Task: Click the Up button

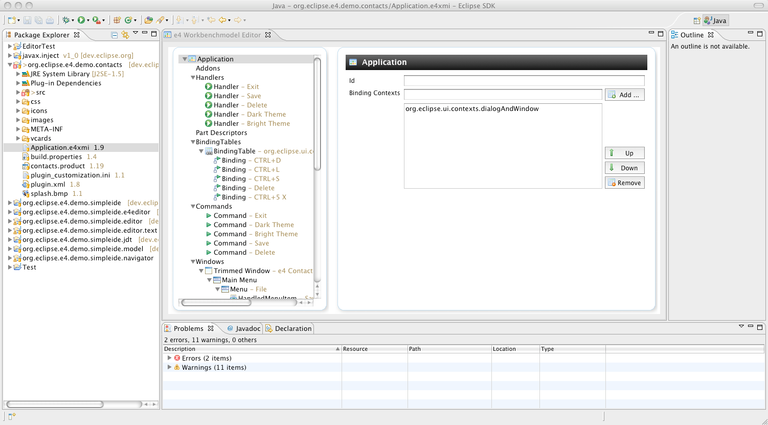Action: (624, 153)
